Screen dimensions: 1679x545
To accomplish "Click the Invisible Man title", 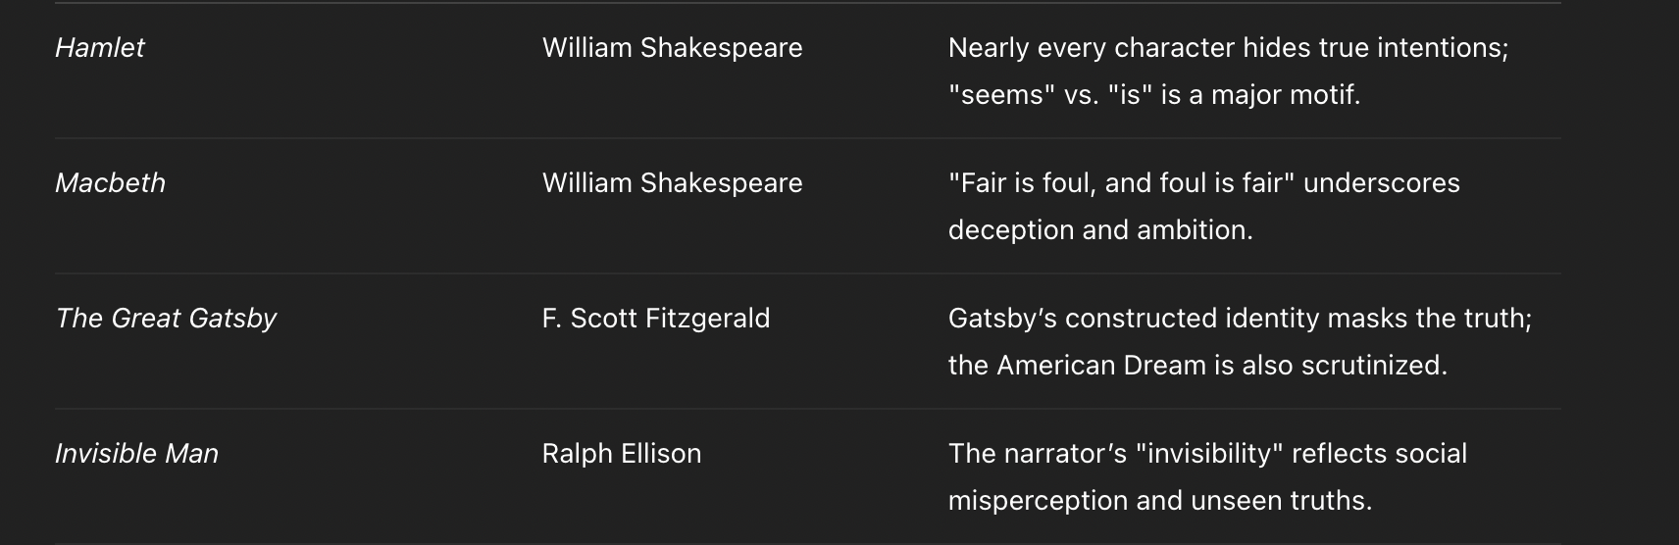I will click(x=136, y=453).
